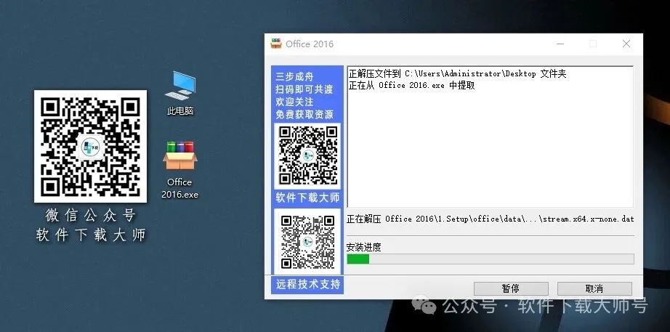Image resolution: width=670 pixels, height=332 pixels.
Task: Close the Office 2016 extractor window
Action: (x=626, y=44)
